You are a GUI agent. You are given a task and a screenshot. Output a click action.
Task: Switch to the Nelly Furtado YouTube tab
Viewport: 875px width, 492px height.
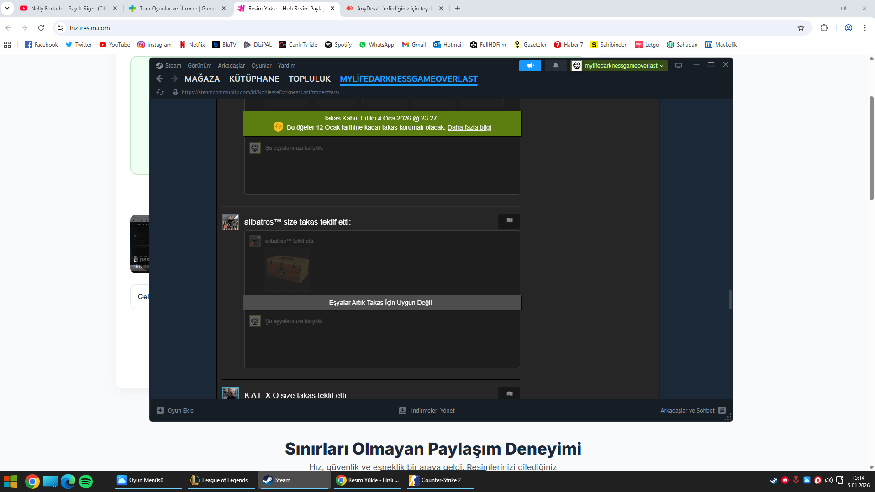coord(68,8)
